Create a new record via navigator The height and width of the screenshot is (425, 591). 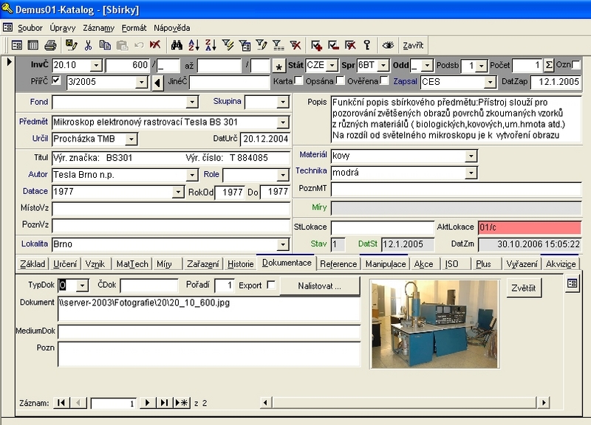point(181,403)
